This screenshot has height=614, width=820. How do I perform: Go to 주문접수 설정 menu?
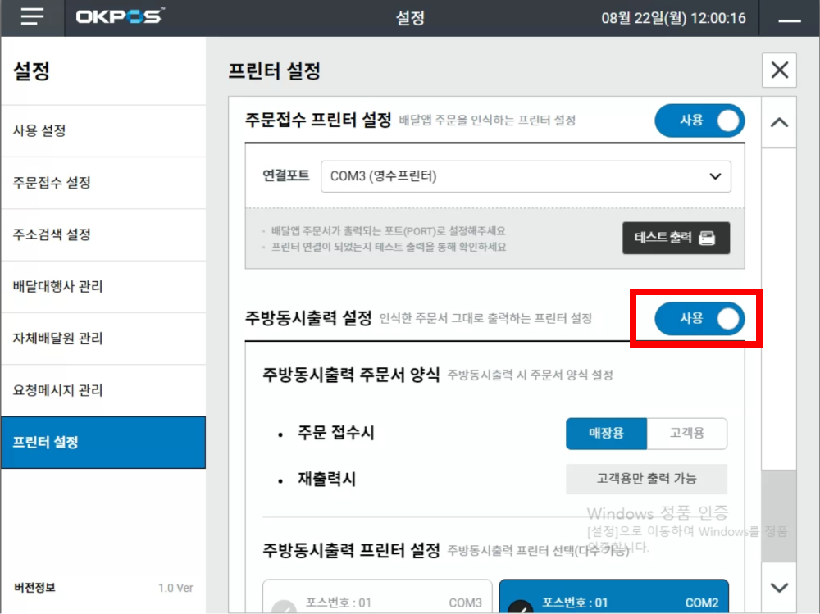point(102,183)
